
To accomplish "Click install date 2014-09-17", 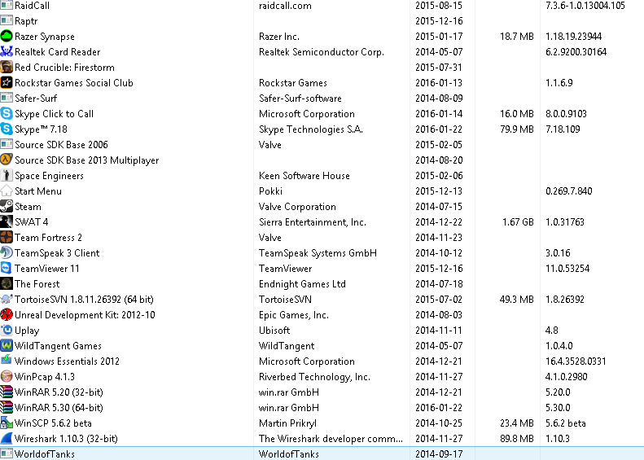I will (439, 453).
